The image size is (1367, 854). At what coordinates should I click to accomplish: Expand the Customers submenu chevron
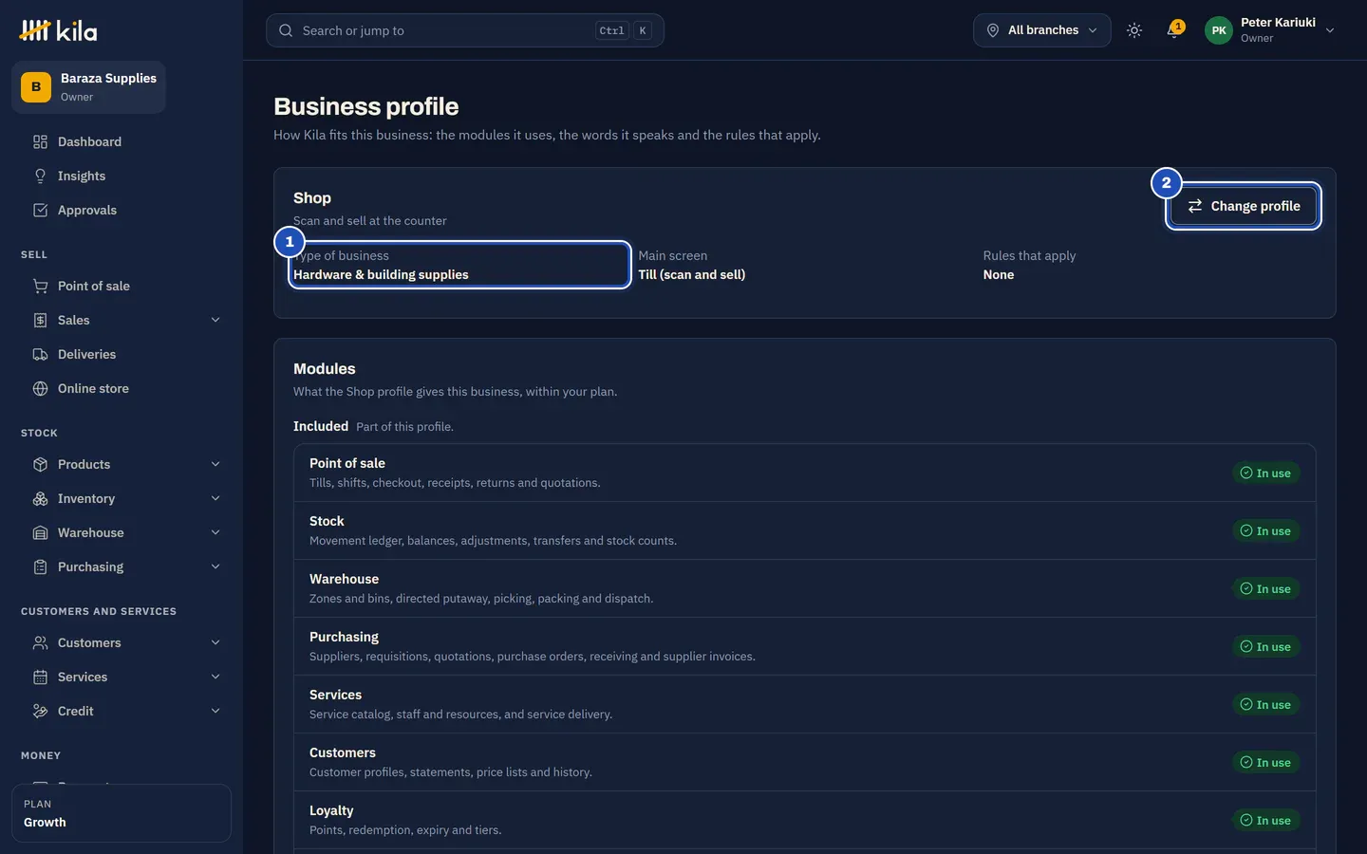tap(215, 643)
